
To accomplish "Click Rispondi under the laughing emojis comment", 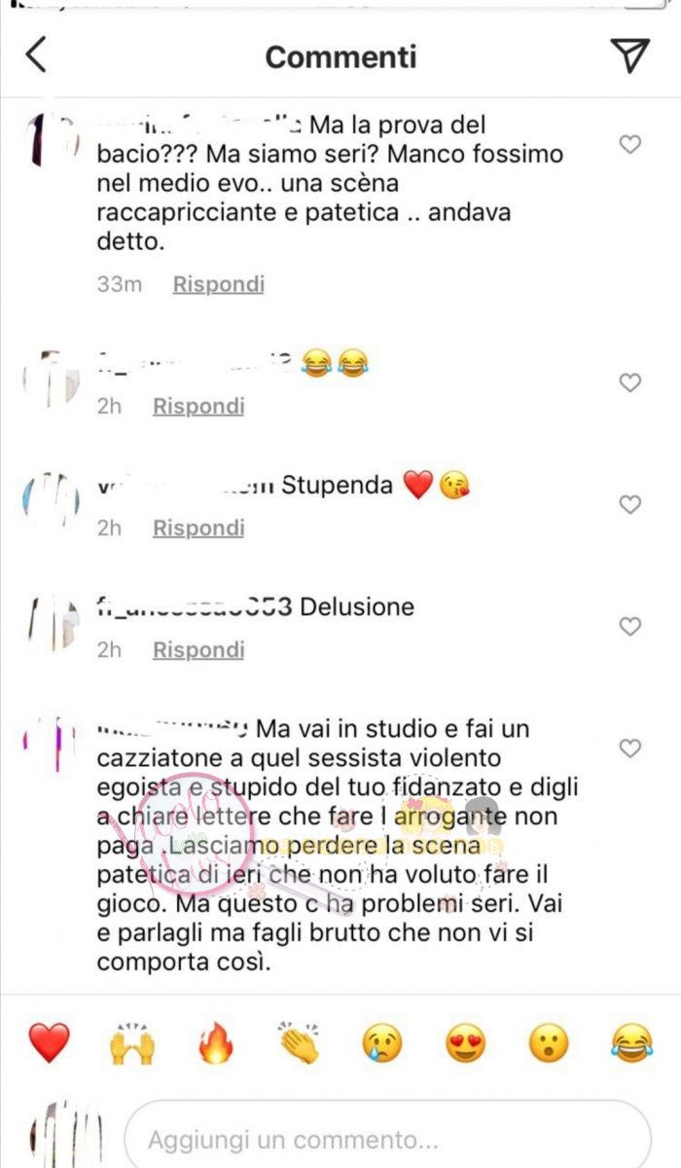I will [x=198, y=406].
